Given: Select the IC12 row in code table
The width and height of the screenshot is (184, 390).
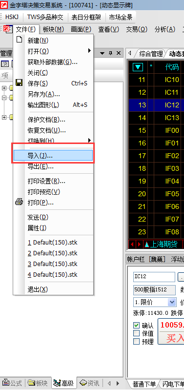Looking at the screenshot, I should coord(156,105).
